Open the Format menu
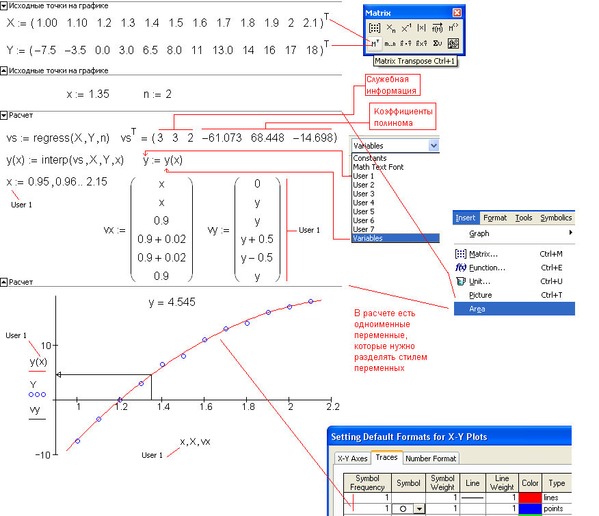Image resolution: width=599 pixels, height=516 pixels. [495, 218]
